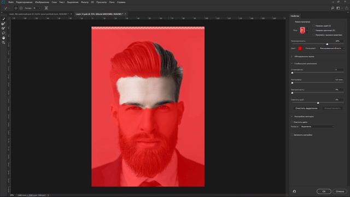Enable Show Original (P) checkbox
The width and height of the screenshot is (350, 197).
pyautogui.click(x=313, y=31)
